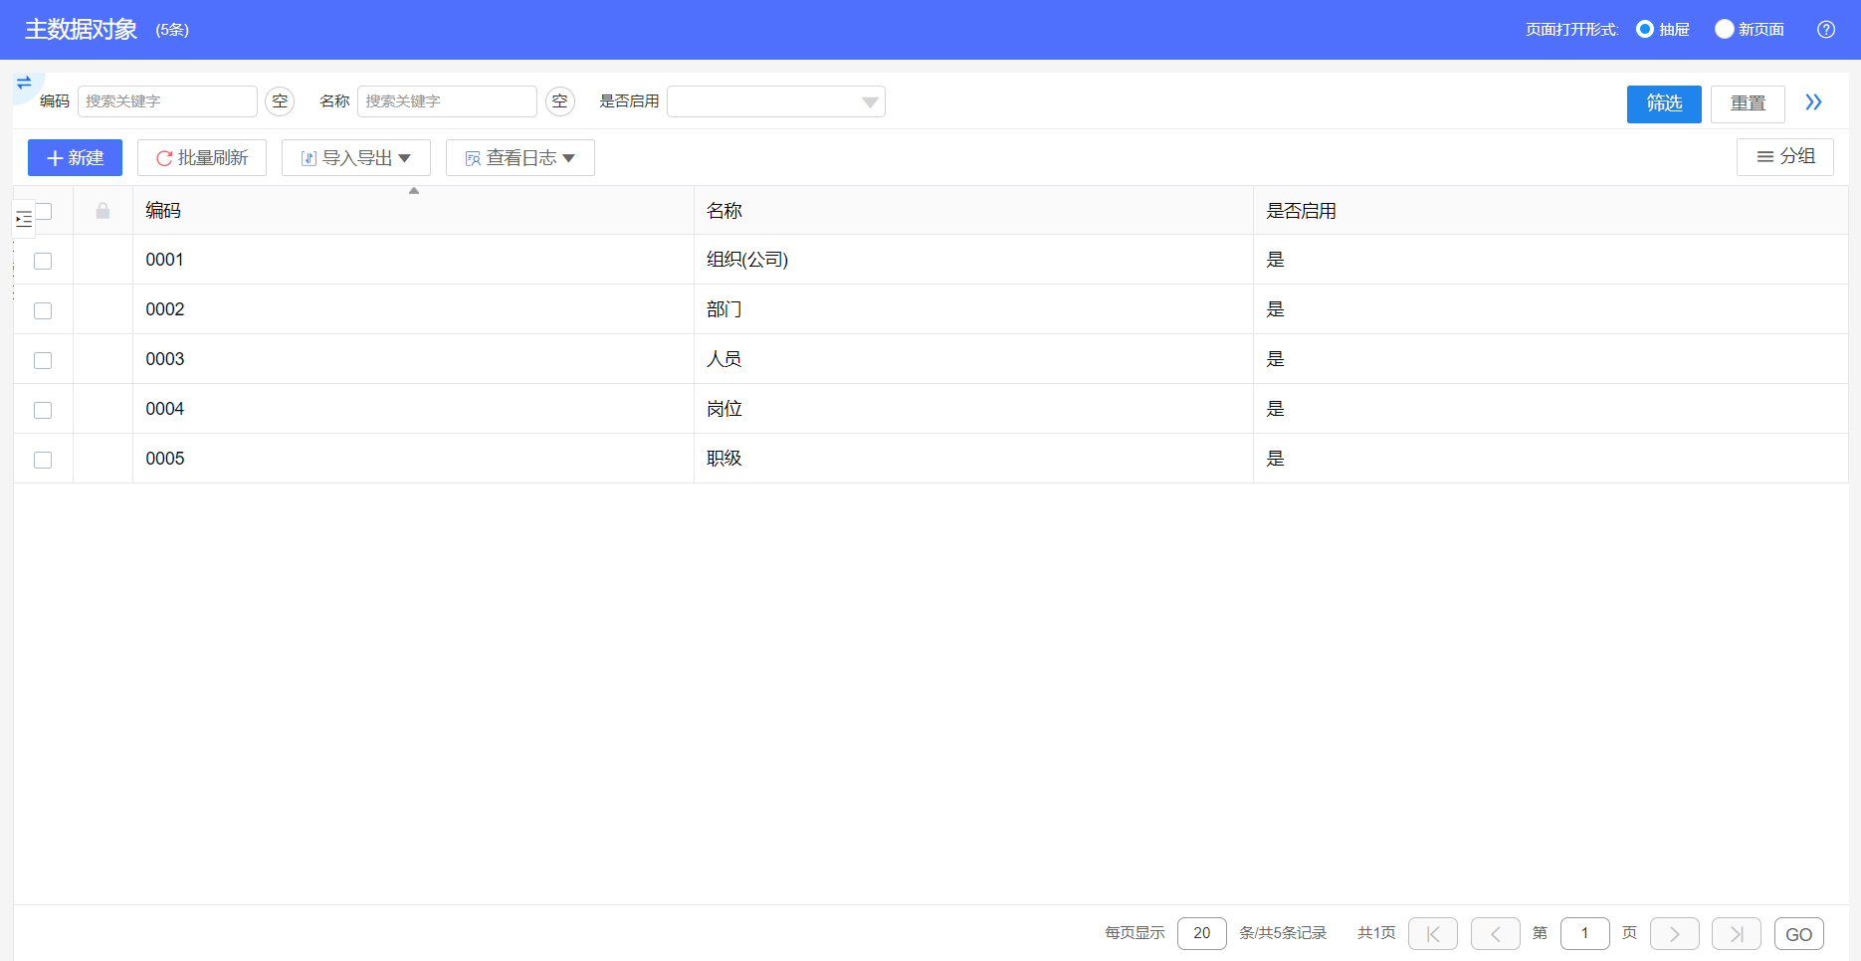Toggle the select-all checkbox in header
The width and height of the screenshot is (1861, 961).
click(x=43, y=211)
